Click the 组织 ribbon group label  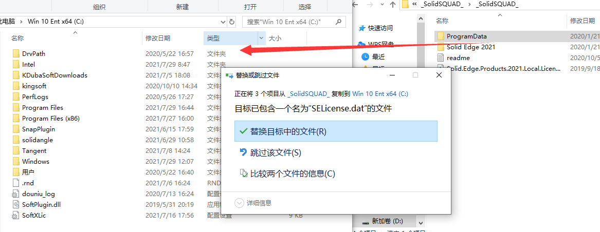click(99, 7)
